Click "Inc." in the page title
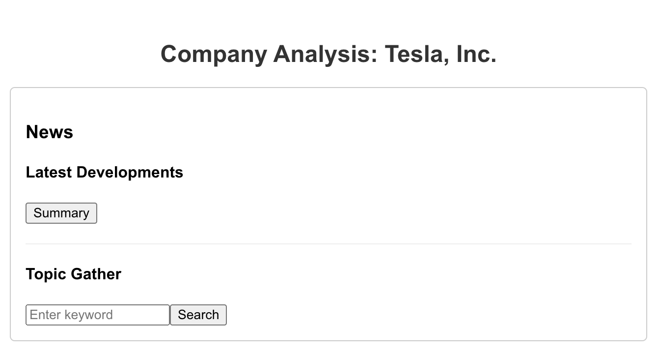 coord(476,54)
